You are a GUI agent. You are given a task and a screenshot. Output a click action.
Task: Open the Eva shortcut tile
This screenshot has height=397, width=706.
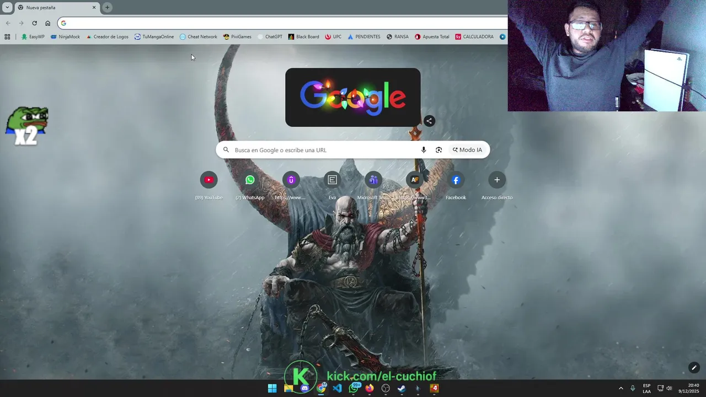click(332, 180)
